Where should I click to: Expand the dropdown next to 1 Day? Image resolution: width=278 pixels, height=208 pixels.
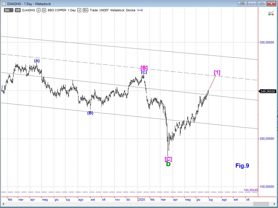[x=79, y=10]
